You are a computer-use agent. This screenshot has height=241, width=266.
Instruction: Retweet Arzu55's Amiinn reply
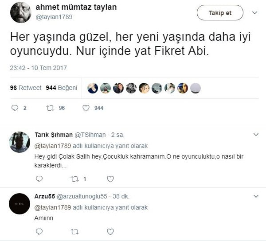pos(74,231)
